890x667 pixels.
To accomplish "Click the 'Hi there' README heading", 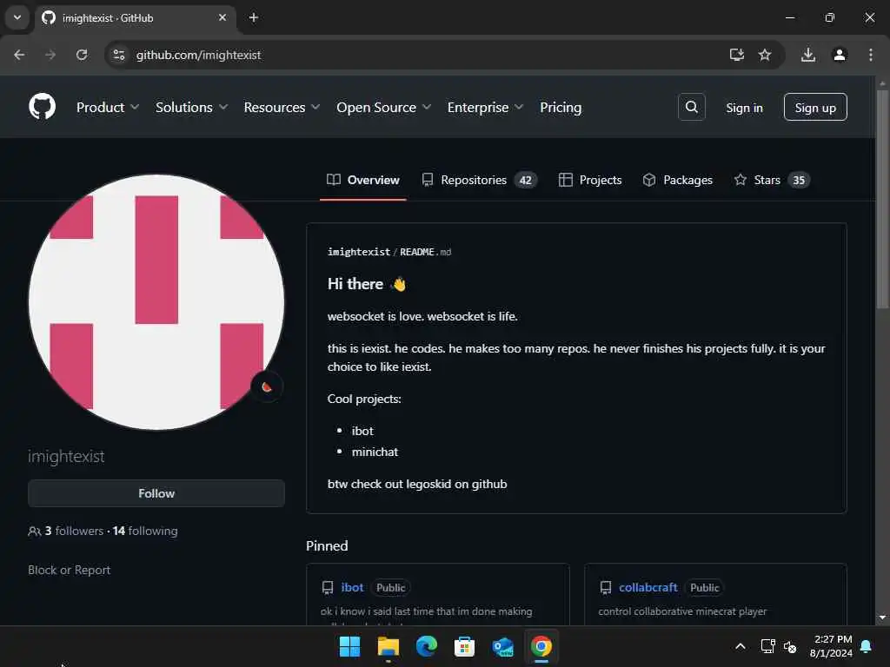I will pyautogui.click(x=367, y=284).
